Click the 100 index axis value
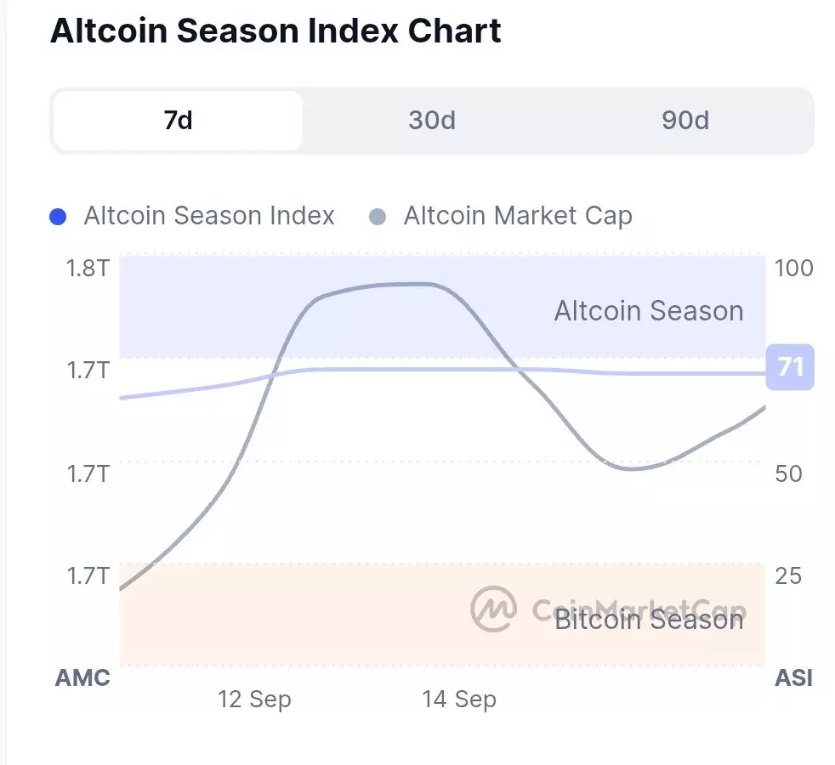Screen dimensions: 835x765 coord(794,269)
